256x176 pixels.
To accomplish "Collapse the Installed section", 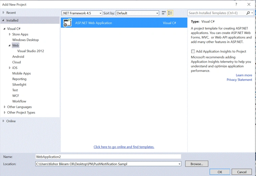I will pyautogui.click(x=3, y=20).
